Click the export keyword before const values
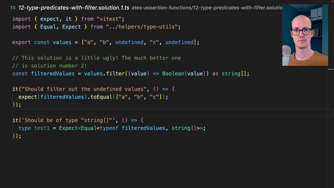This screenshot has width=334, height=188. coord(22,42)
